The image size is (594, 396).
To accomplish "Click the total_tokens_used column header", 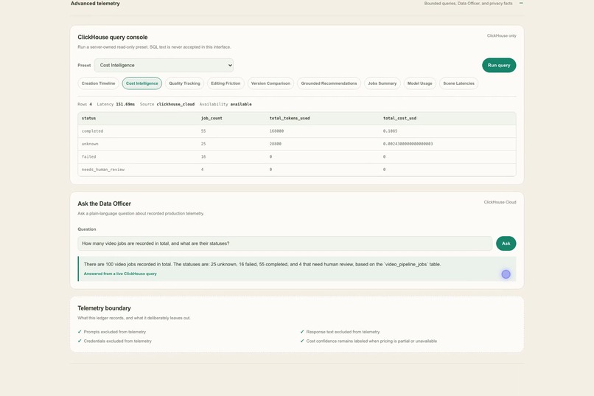I will [290, 118].
